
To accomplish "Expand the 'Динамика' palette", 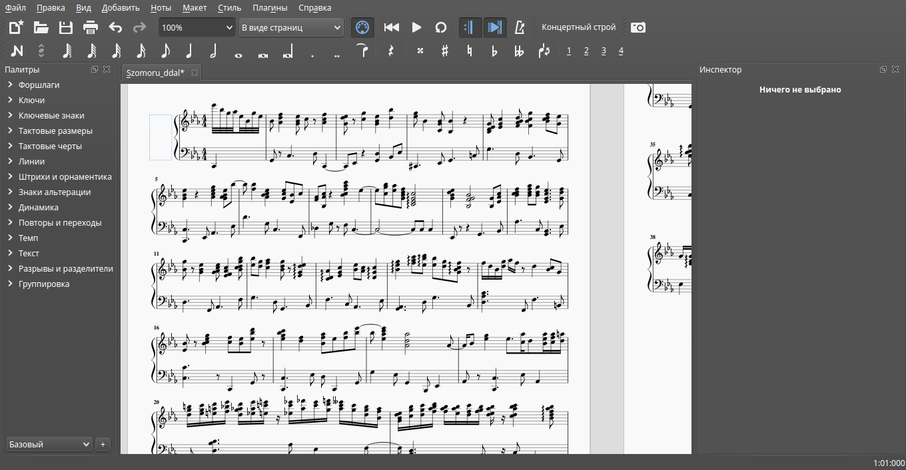I will (39, 207).
